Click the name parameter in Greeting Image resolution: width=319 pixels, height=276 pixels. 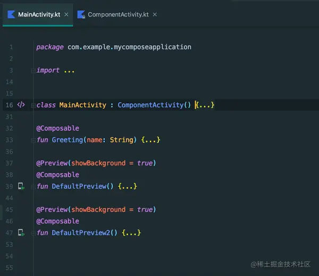click(95, 140)
